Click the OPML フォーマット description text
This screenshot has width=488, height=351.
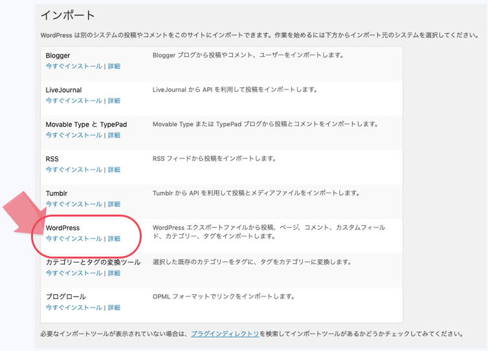click(x=224, y=297)
